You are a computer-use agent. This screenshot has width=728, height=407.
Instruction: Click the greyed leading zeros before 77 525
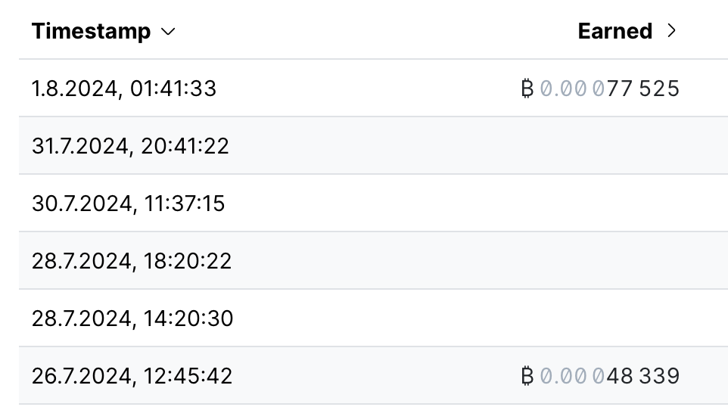(572, 89)
